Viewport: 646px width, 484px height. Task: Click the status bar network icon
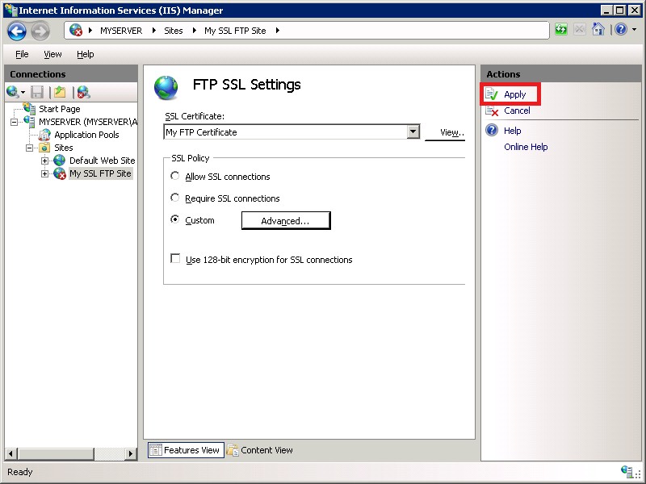(x=627, y=471)
